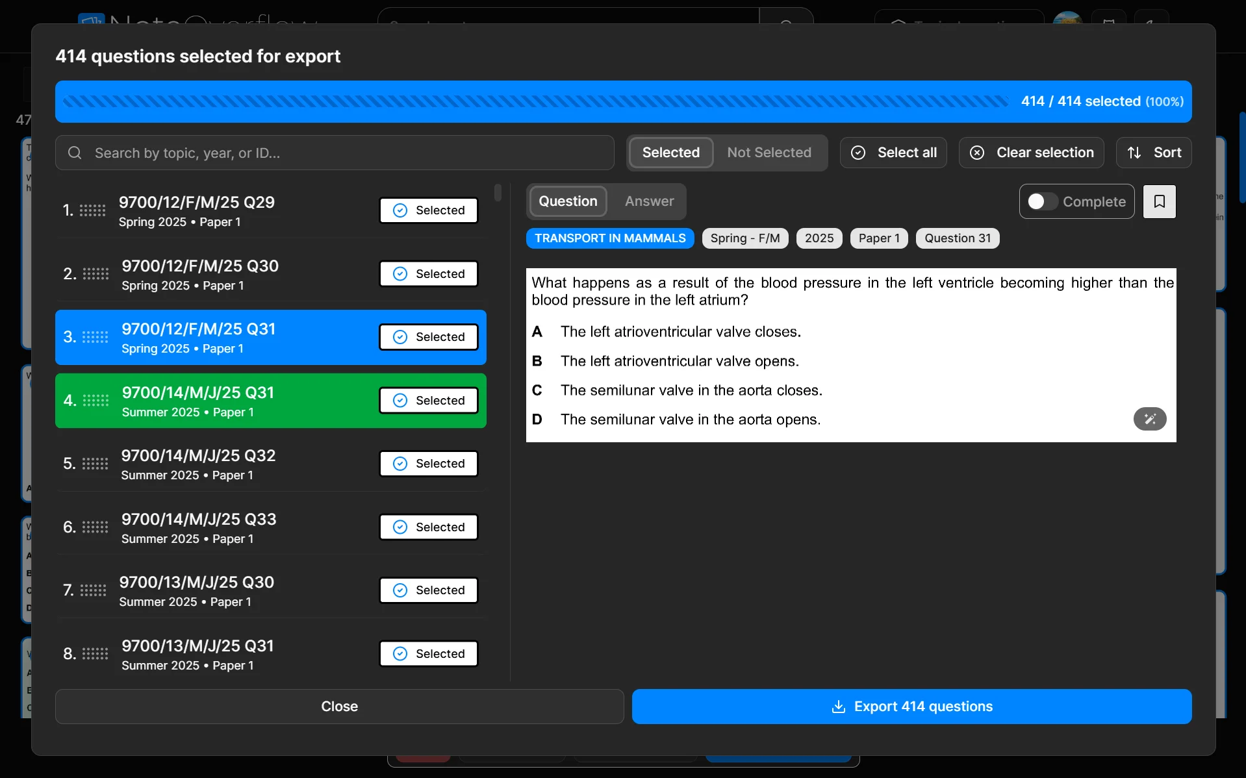This screenshot has height=778, width=1246.
Task: Click the Clear selection circle-x icon
Action: [977, 153]
